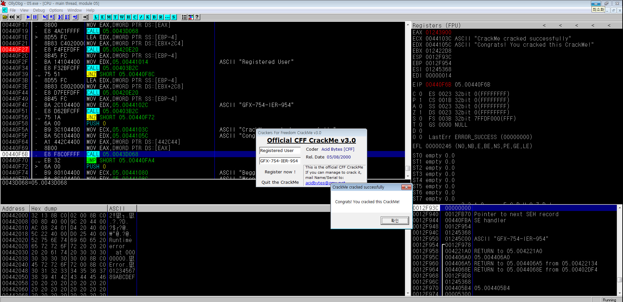Close the 'CrackMe cracked successfully' message box
The width and height of the screenshot is (623, 302).
(x=406, y=187)
